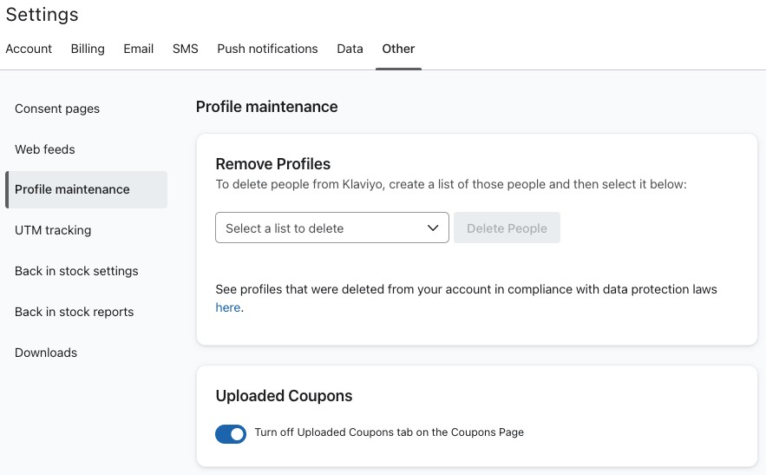Click the Other tab
Screen dimensions: 766x475
click(x=398, y=49)
